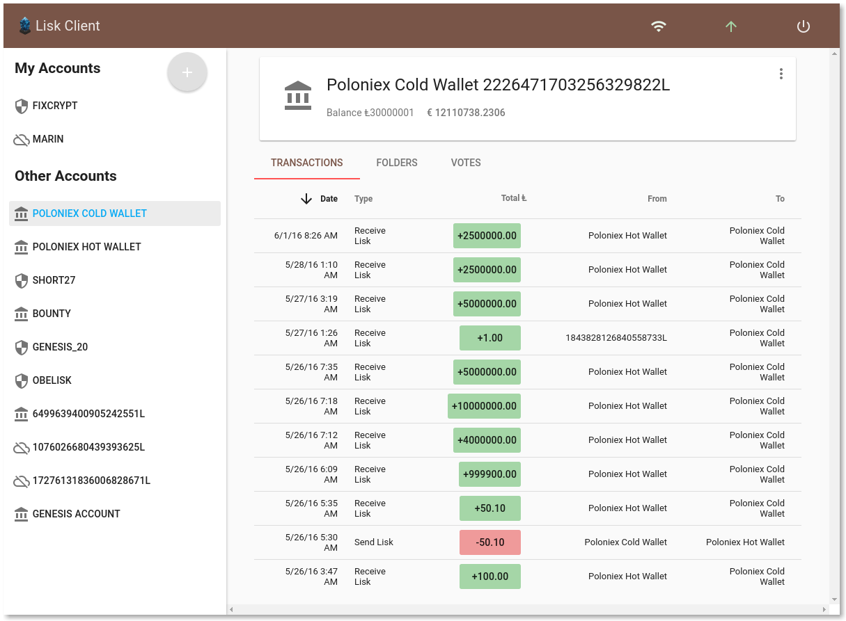Click the +1.00 amount badge
846x621 pixels.
pos(490,338)
